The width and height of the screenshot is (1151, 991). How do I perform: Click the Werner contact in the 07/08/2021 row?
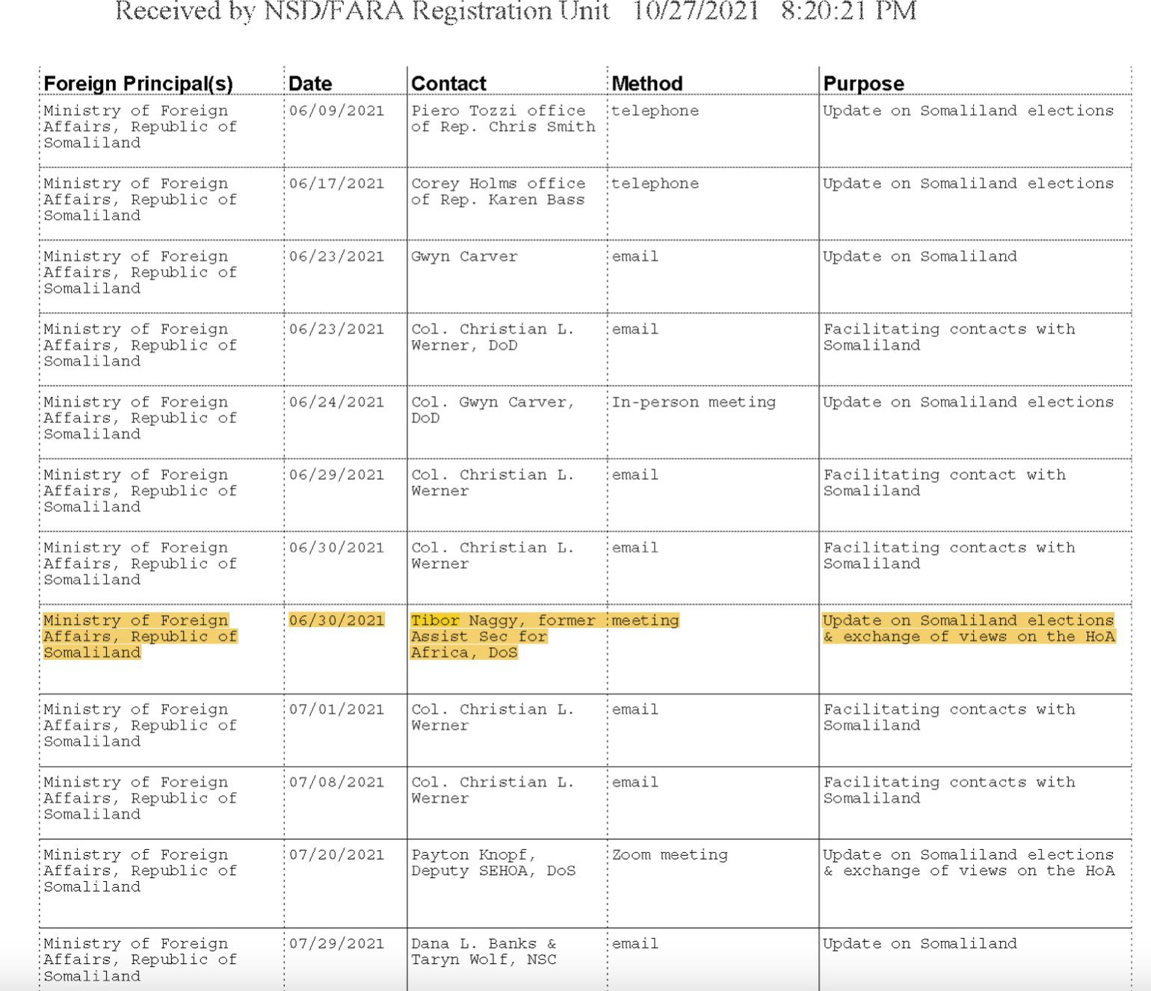tap(493, 790)
